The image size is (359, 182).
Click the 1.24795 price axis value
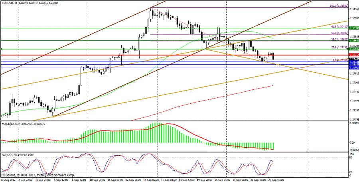354,119
